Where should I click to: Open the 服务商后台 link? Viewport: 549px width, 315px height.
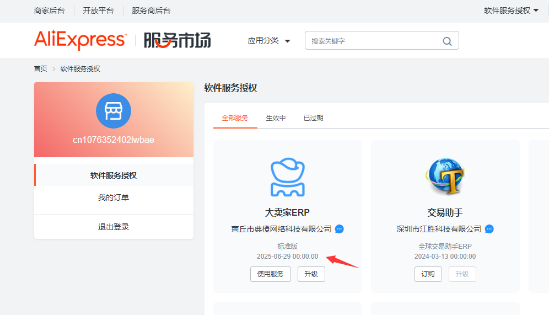coord(151,10)
